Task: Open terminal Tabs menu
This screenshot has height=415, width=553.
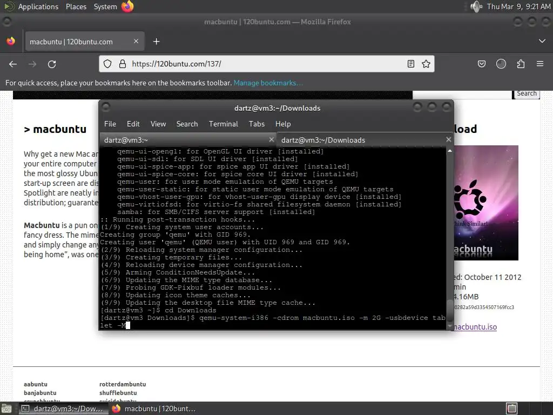Action: click(257, 124)
